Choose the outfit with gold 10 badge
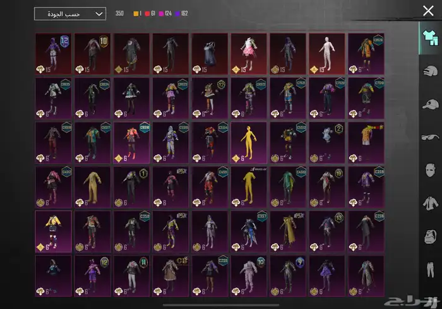The height and width of the screenshot is (309, 442). pyautogui.click(x=93, y=54)
